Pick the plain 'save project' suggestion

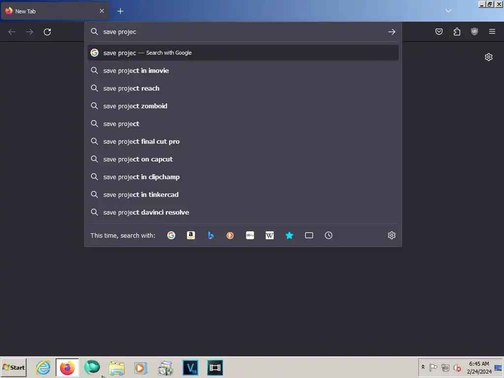click(x=243, y=124)
